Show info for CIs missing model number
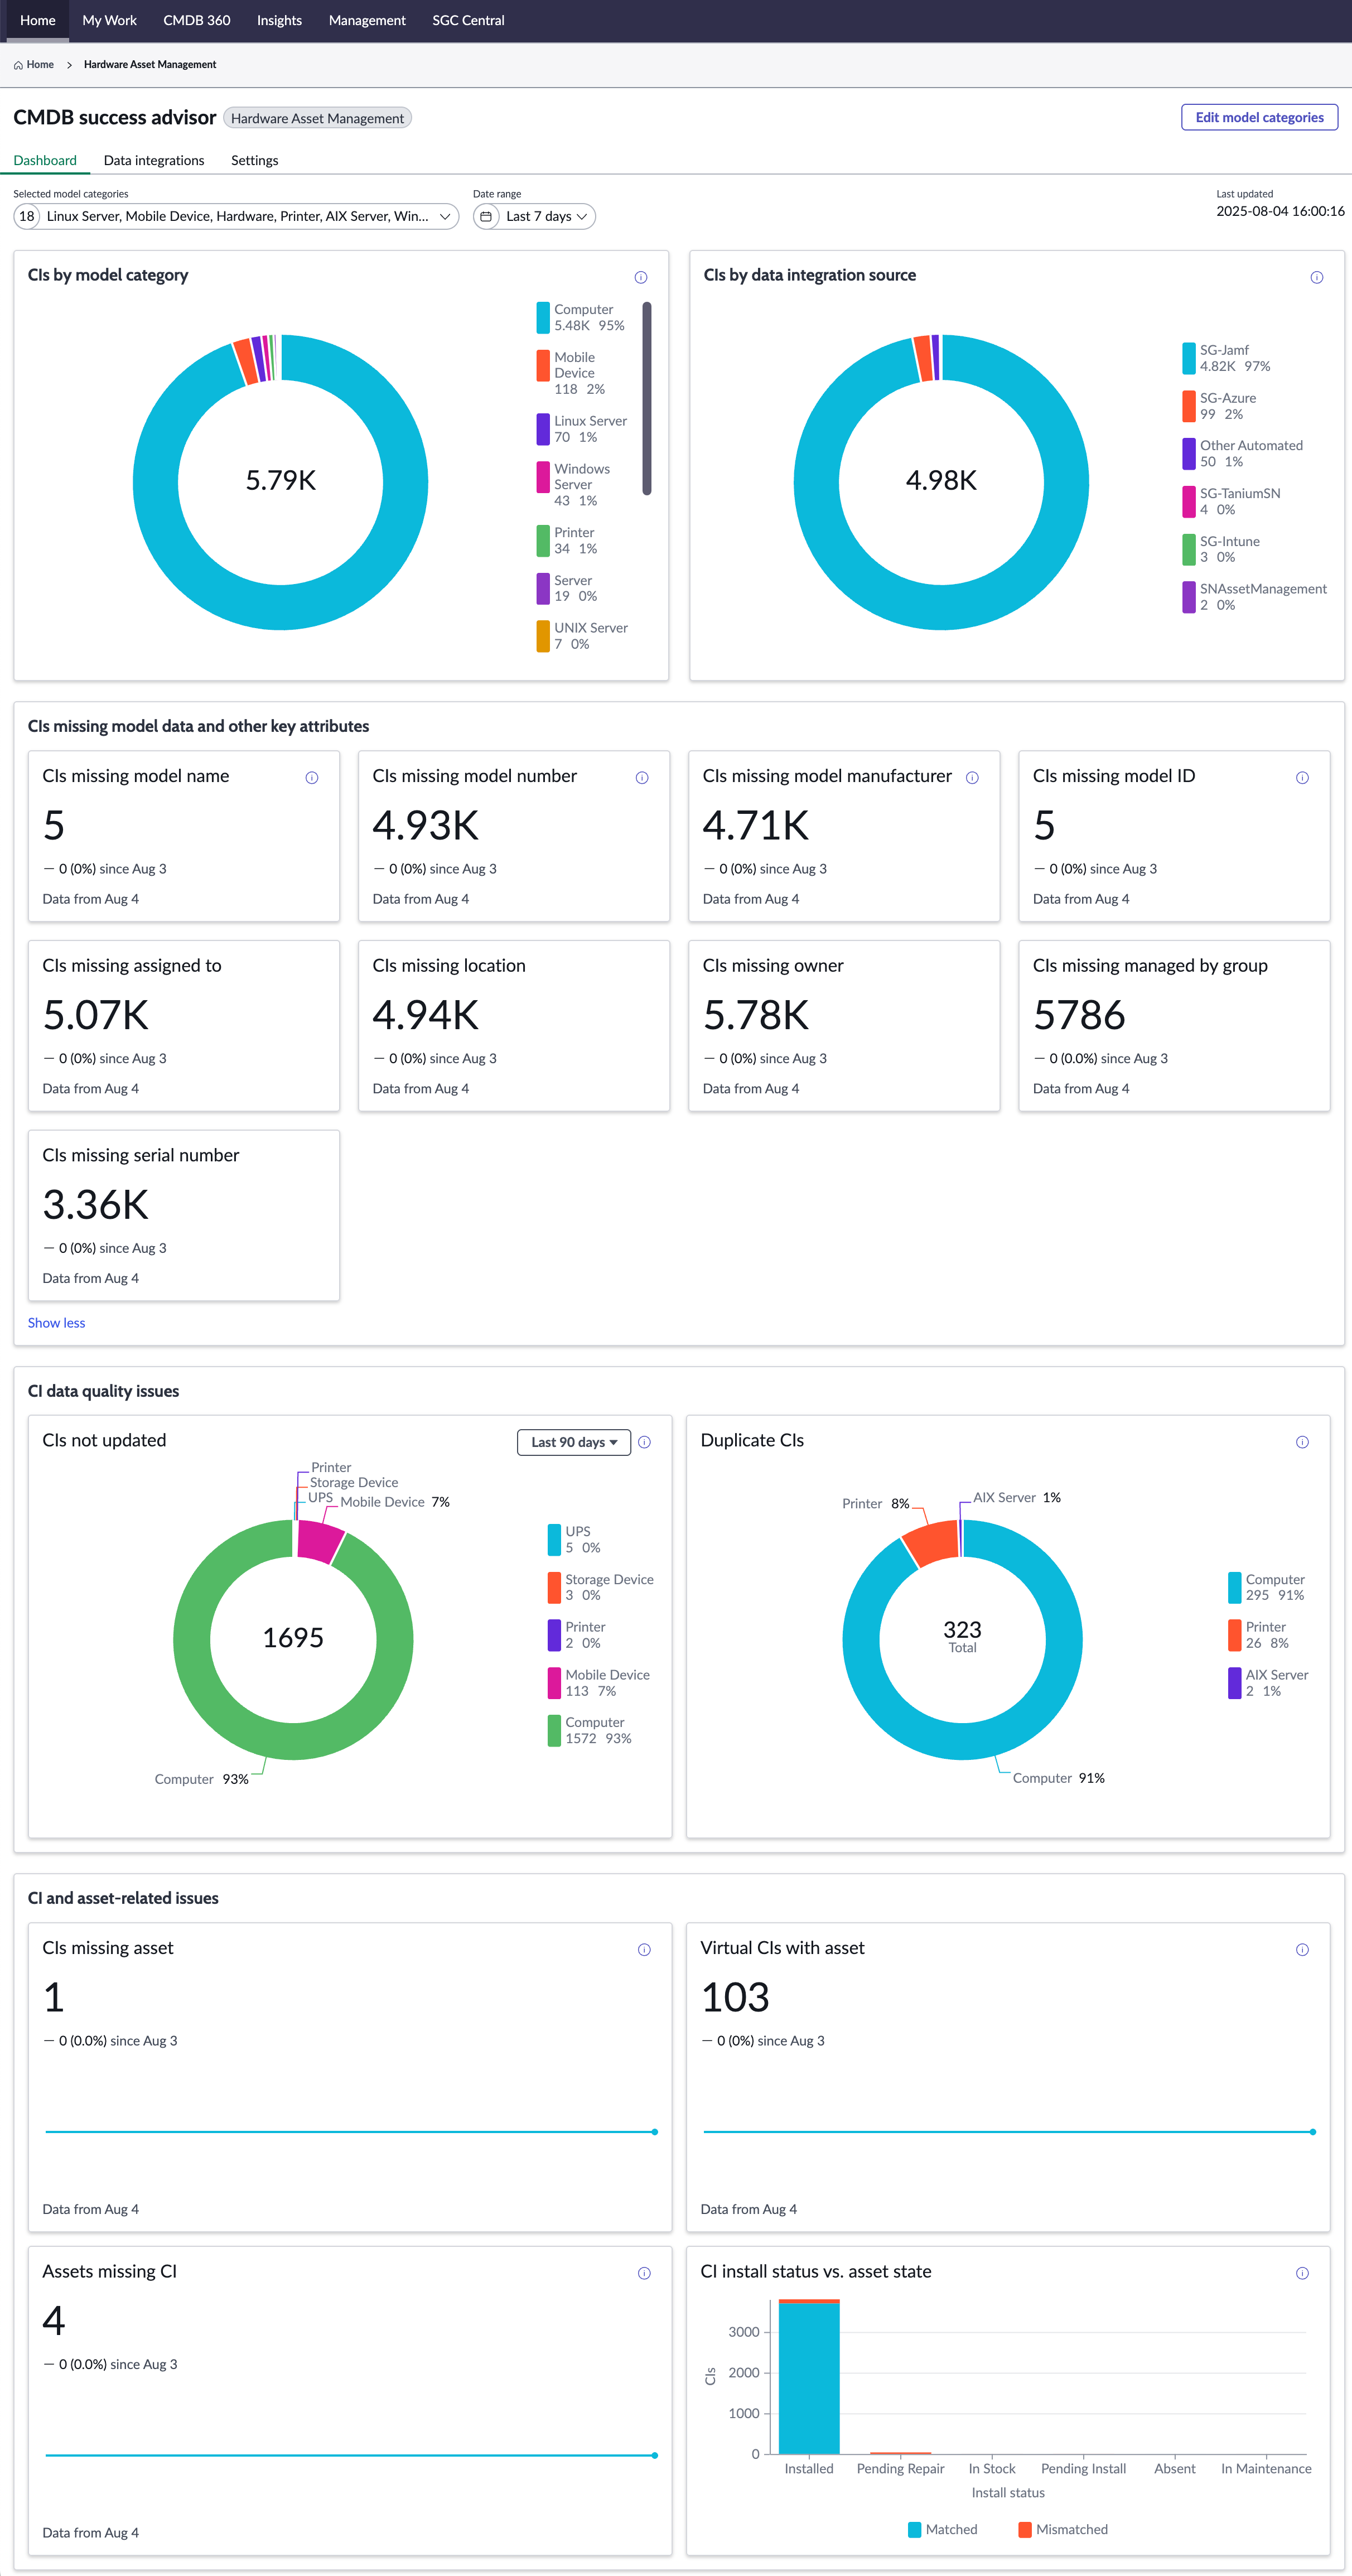This screenshot has width=1352, height=2576. click(642, 777)
